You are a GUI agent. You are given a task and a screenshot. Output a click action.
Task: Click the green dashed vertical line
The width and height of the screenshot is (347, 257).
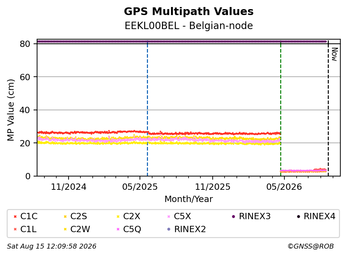click(281, 109)
